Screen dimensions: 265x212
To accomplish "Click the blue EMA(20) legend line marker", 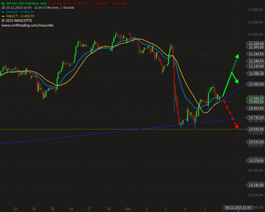I will coord(3,12).
